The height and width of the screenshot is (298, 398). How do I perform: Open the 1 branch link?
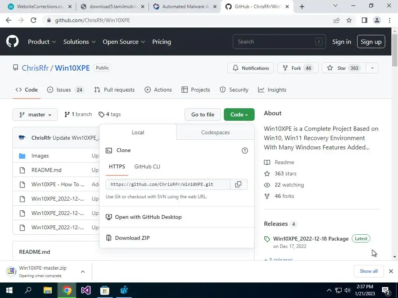pos(78,114)
